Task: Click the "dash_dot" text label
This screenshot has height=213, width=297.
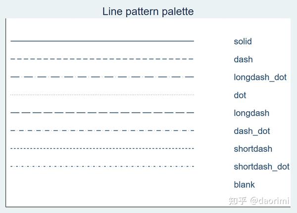Action: 252,131
